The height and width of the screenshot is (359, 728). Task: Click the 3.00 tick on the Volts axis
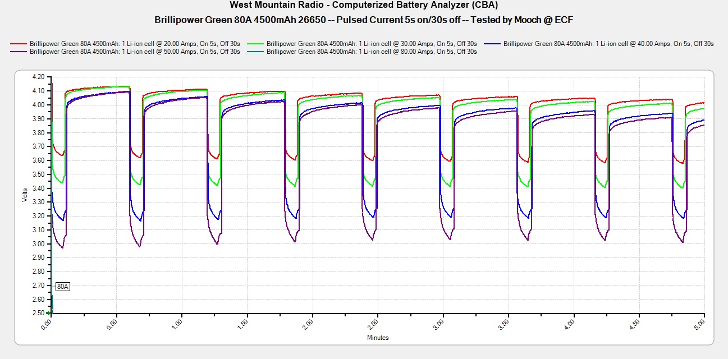pos(38,243)
